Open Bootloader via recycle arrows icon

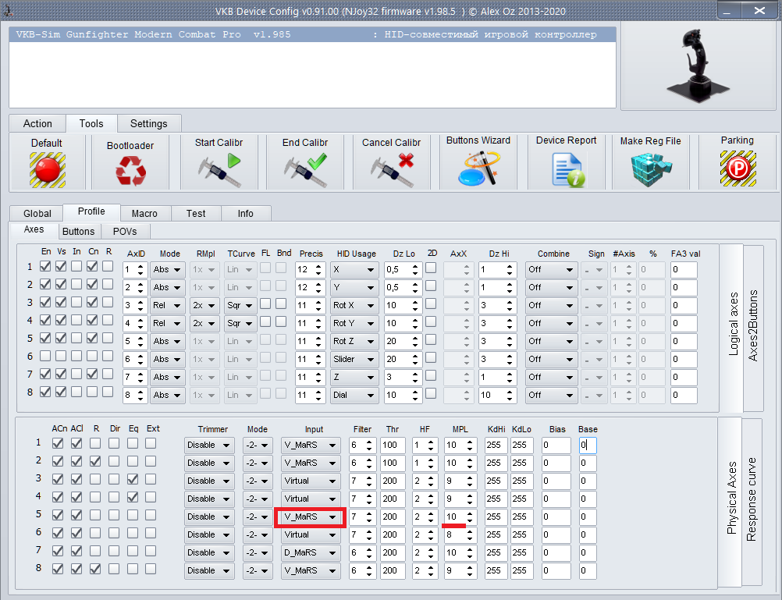(130, 171)
